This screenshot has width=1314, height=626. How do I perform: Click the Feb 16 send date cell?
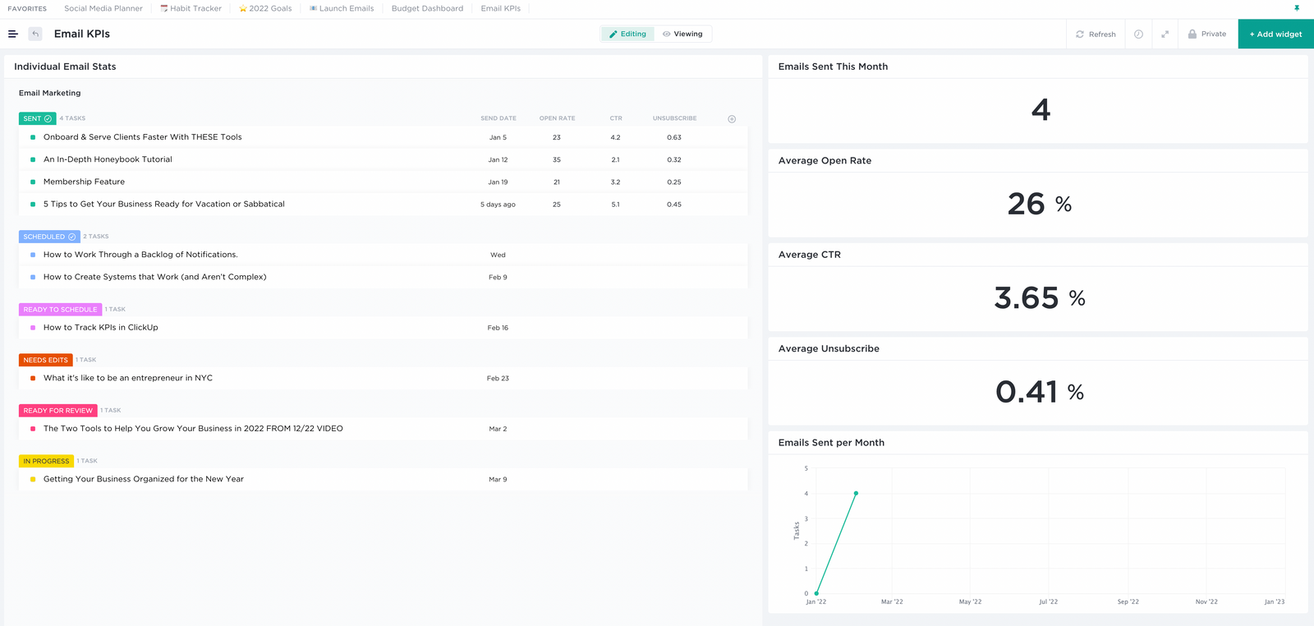pyautogui.click(x=498, y=328)
